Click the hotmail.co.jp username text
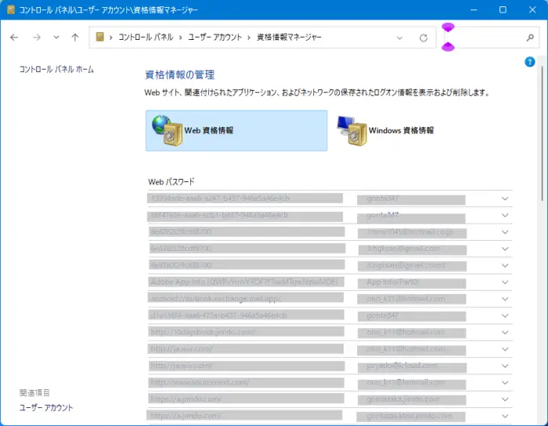The image size is (548, 426). (x=410, y=231)
